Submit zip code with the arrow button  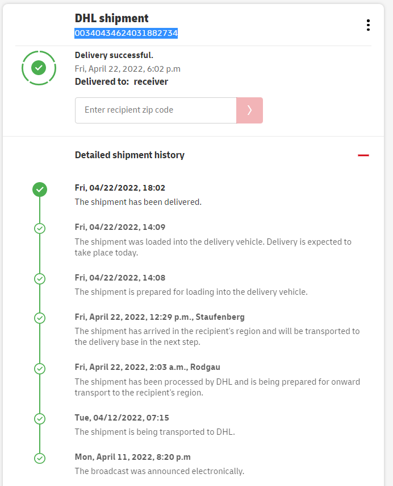249,110
